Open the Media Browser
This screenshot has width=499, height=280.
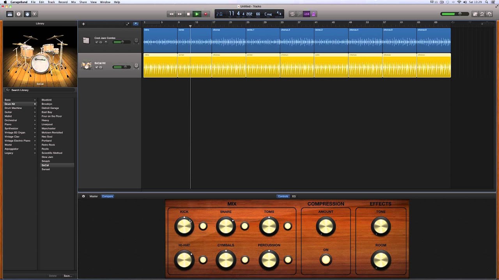(489, 14)
